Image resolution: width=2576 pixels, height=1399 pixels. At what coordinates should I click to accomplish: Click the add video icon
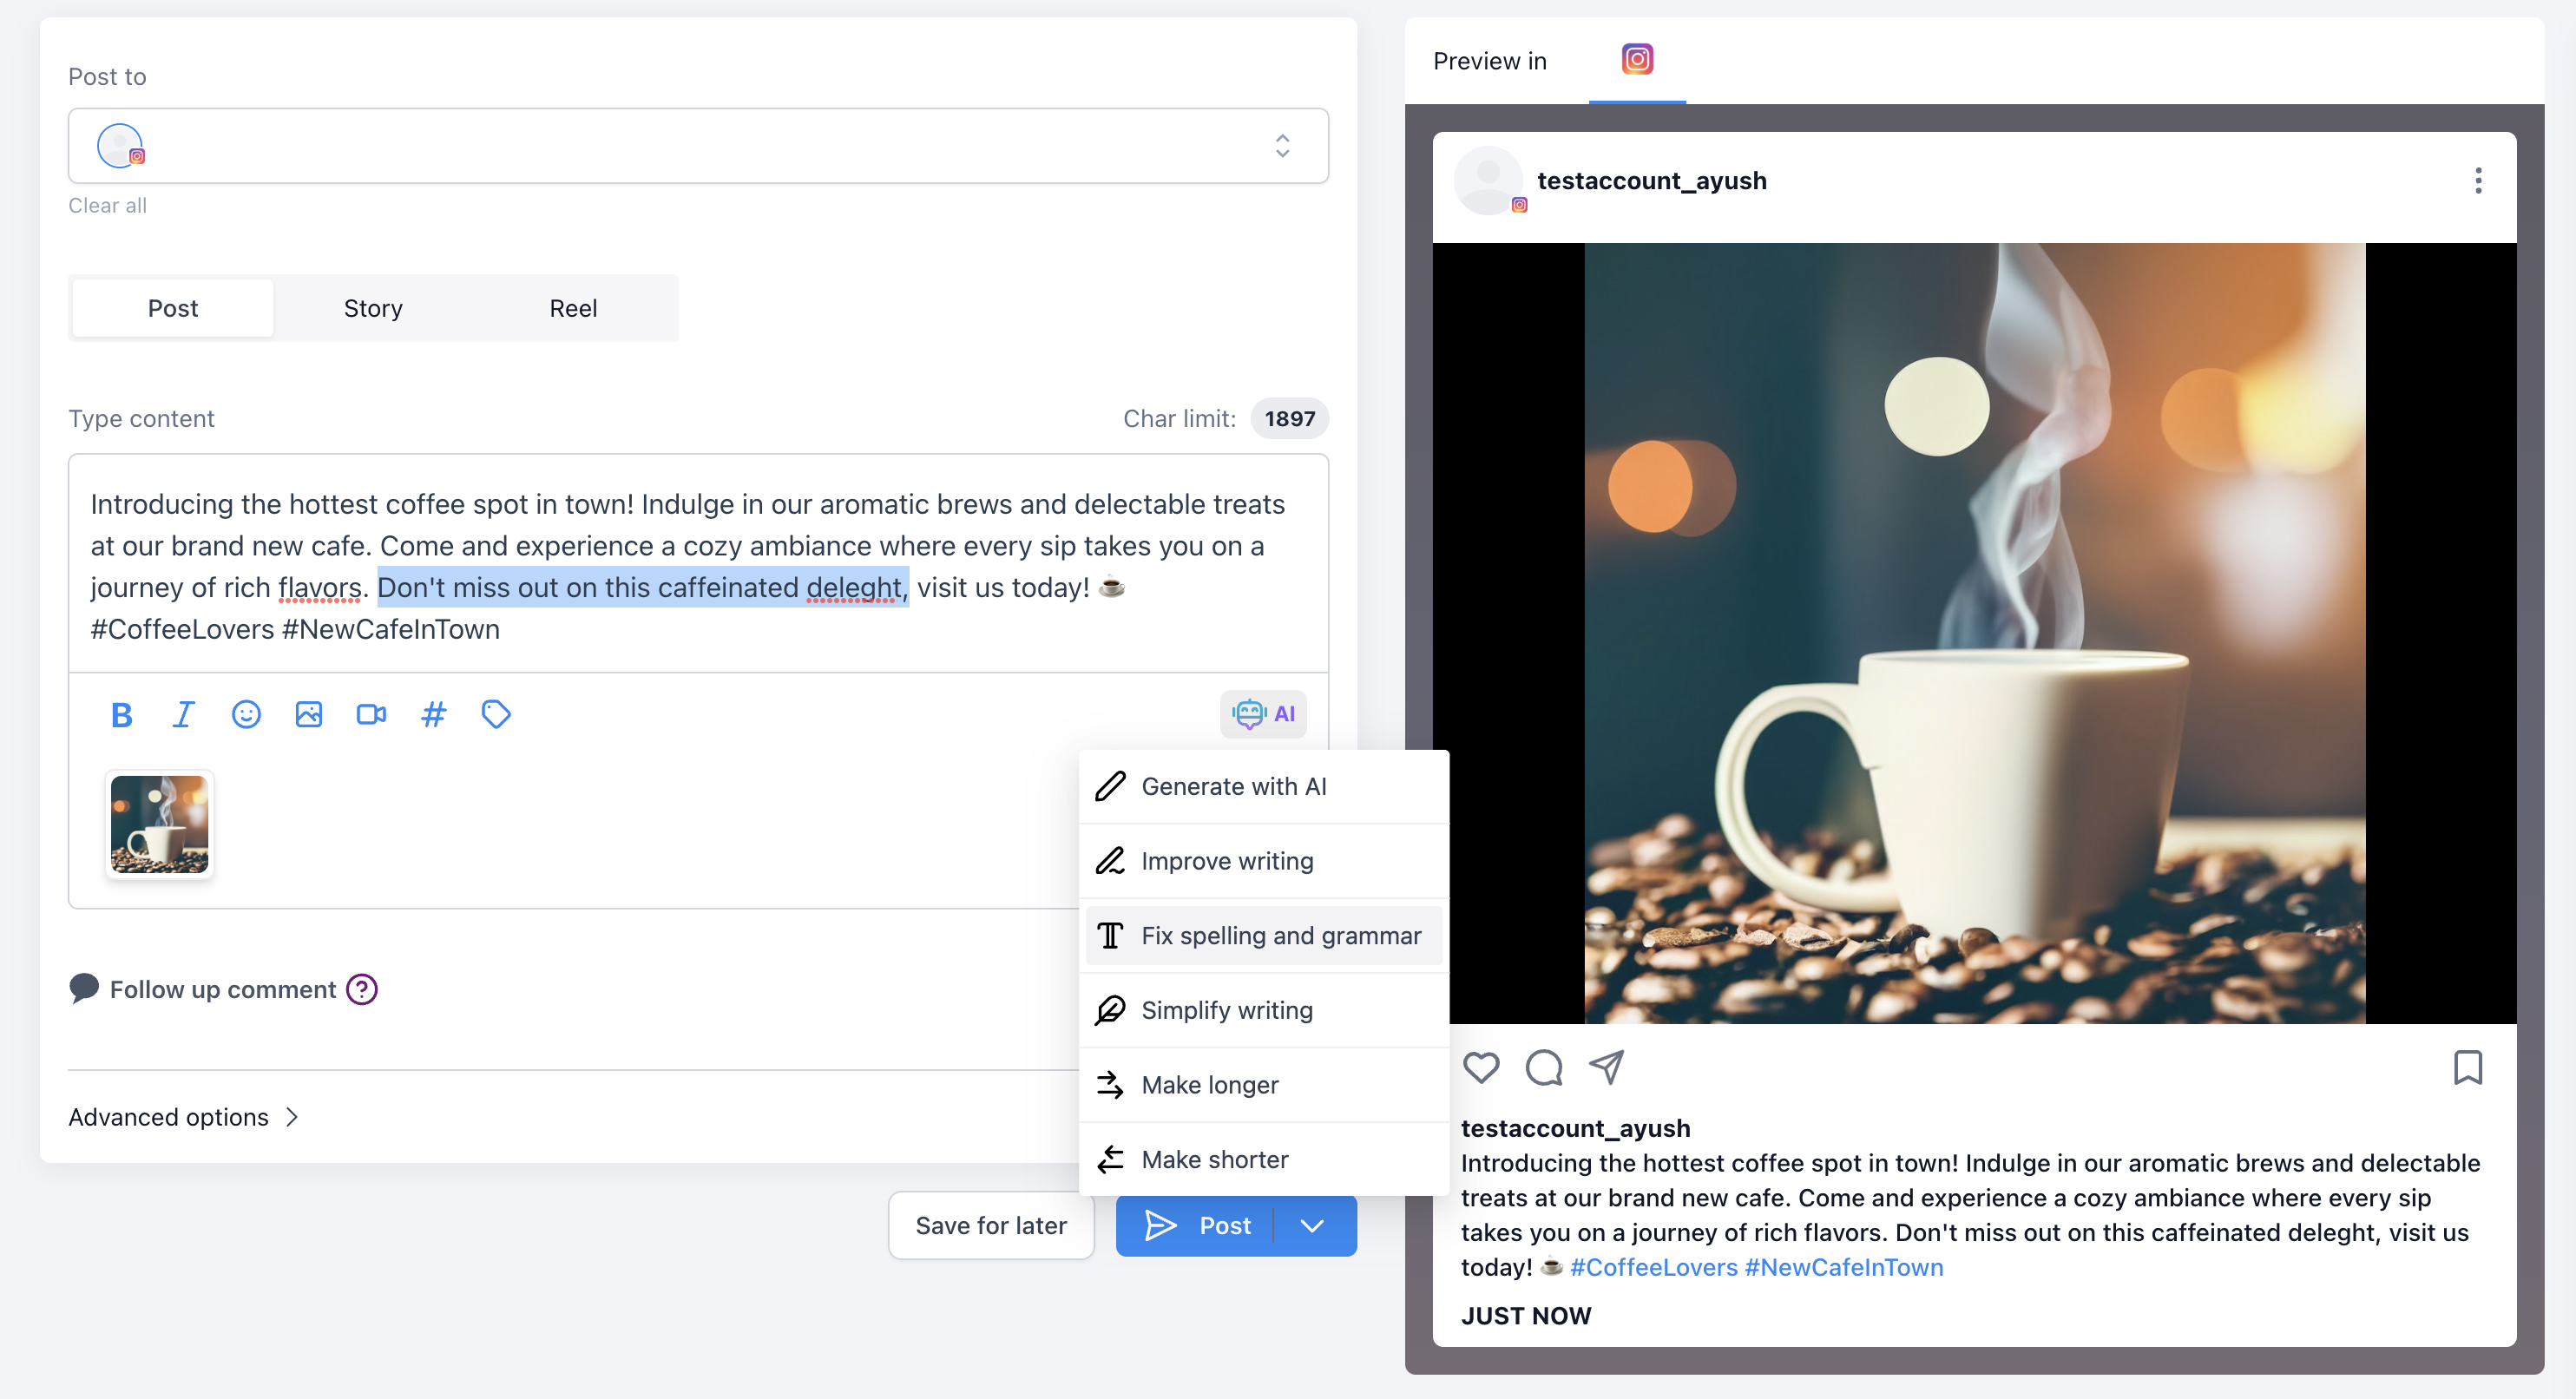(371, 714)
